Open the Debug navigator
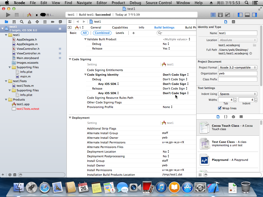 [x=45, y=22]
